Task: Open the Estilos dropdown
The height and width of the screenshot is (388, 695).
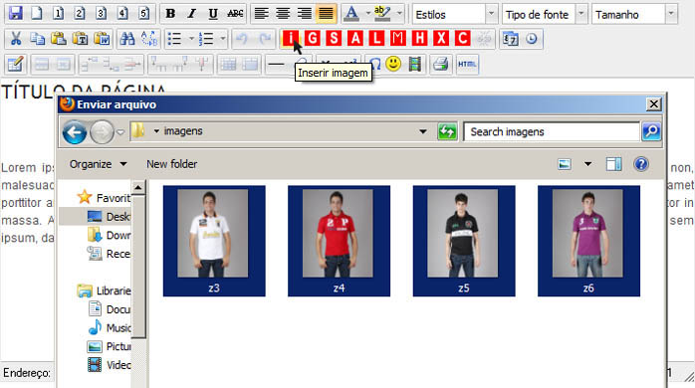Action: pos(455,14)
